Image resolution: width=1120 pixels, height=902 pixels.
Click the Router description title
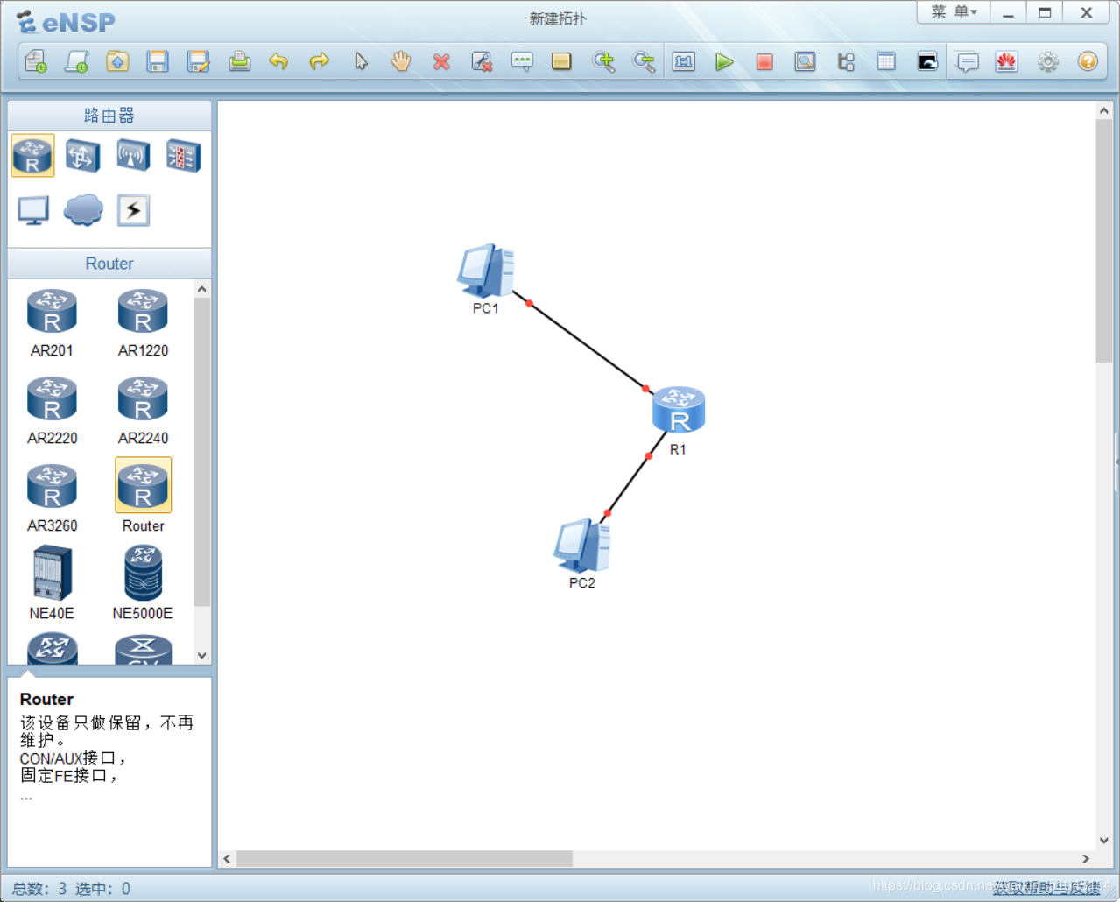[46, 699]
